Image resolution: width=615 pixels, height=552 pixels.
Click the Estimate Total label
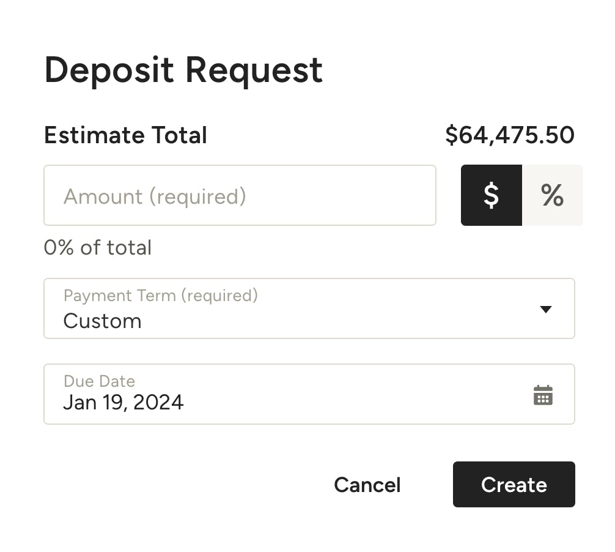point(125,135)
